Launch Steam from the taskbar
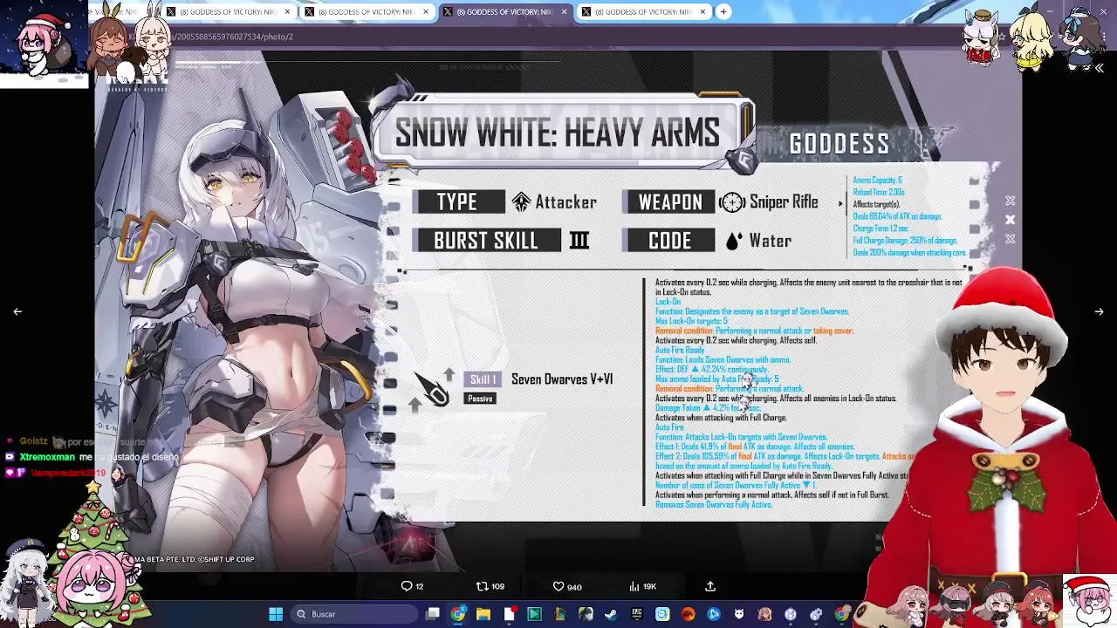Image resolution: width=1117 pixels, height=628 pixels. pos(611,614)
